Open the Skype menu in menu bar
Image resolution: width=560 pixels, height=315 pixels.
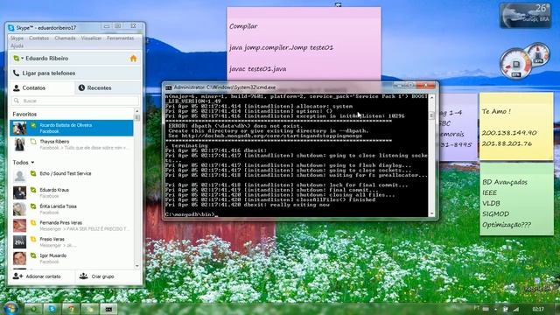tap(17, 38)
